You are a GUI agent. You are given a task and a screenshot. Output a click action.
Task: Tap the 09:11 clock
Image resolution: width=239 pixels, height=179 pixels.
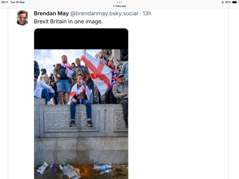tap(5, 2)
